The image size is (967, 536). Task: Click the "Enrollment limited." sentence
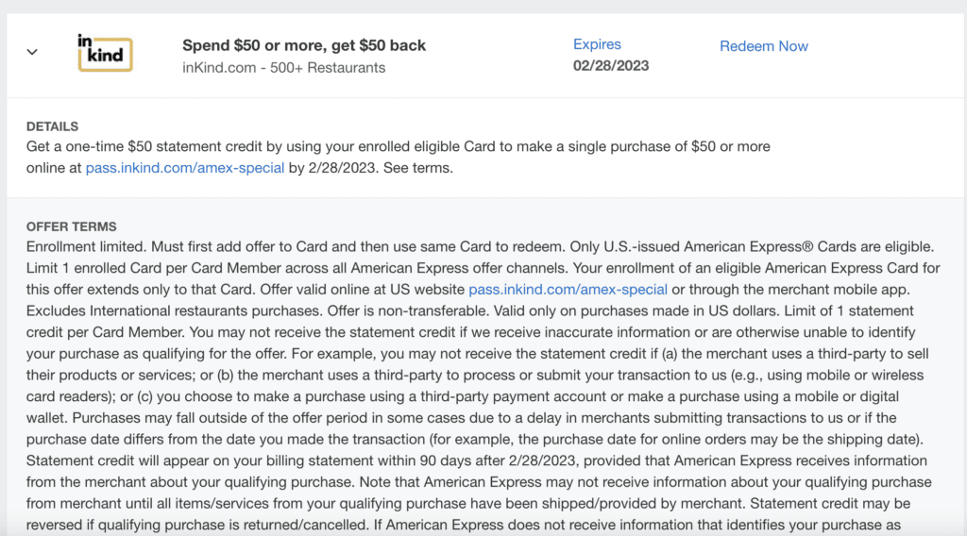pyautogui.click(x=86, y=247)
